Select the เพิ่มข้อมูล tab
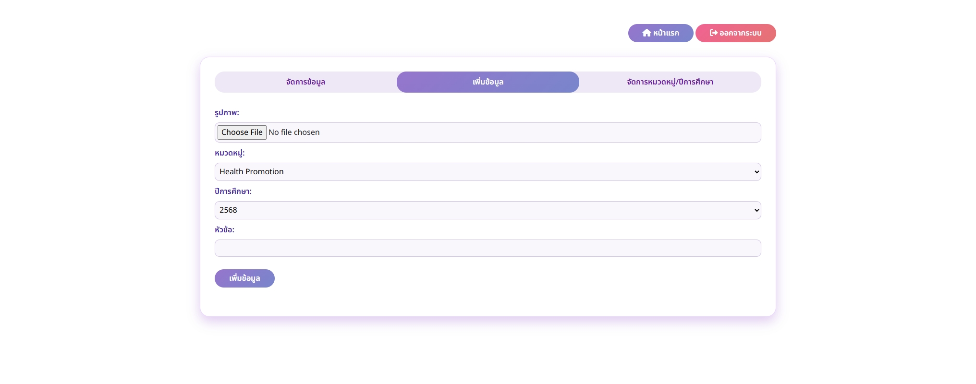The image size is (976, 384). coord(488,82)
